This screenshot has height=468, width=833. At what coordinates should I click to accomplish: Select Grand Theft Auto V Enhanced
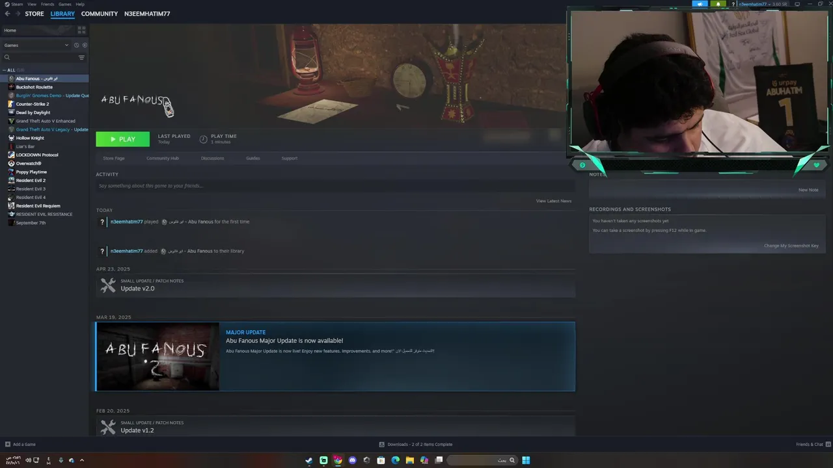(x=46, y=121)
